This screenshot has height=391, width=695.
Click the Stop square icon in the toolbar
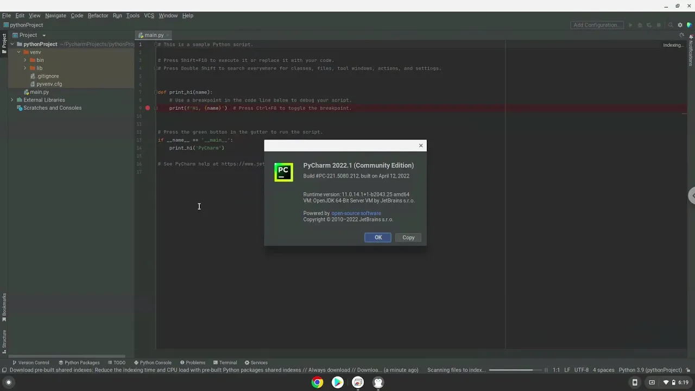click(x=659, y=25)
